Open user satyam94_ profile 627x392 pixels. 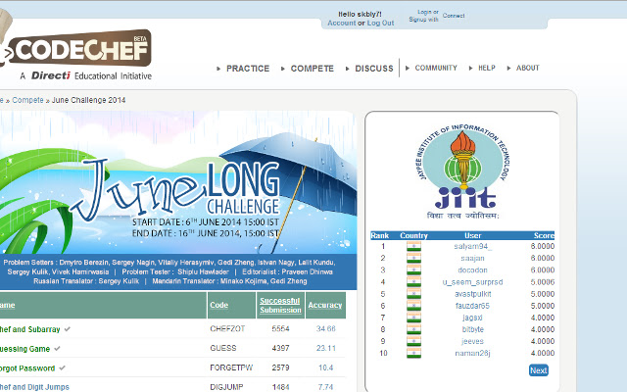[472, 246]
